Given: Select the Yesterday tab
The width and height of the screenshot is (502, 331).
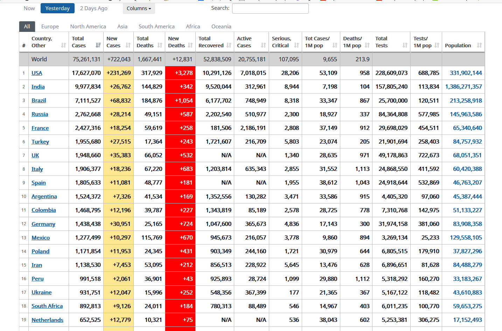Looking at the screenshot, I should coord(57,8).
